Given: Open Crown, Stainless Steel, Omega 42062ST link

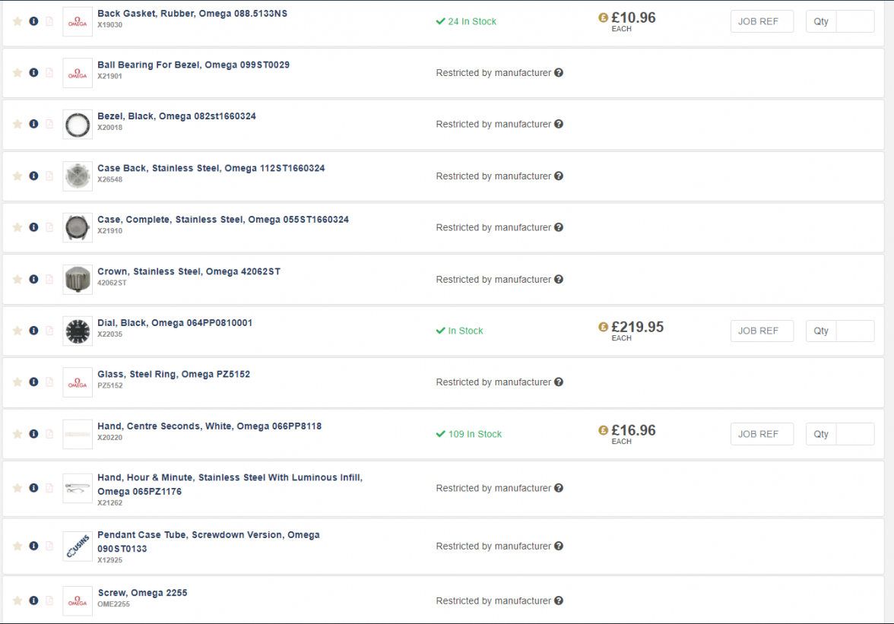Looking at the screenshot, I should click(x=189, y=271).
